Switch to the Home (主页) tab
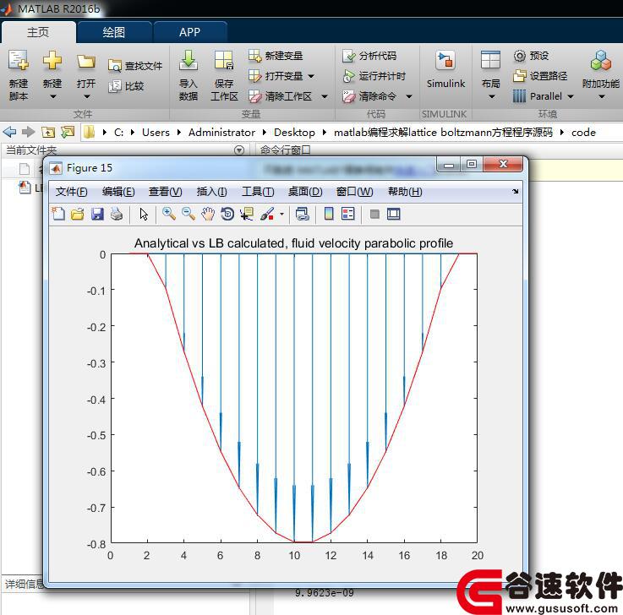The height and width of the screenshot is (615, 623). (38, 32)
